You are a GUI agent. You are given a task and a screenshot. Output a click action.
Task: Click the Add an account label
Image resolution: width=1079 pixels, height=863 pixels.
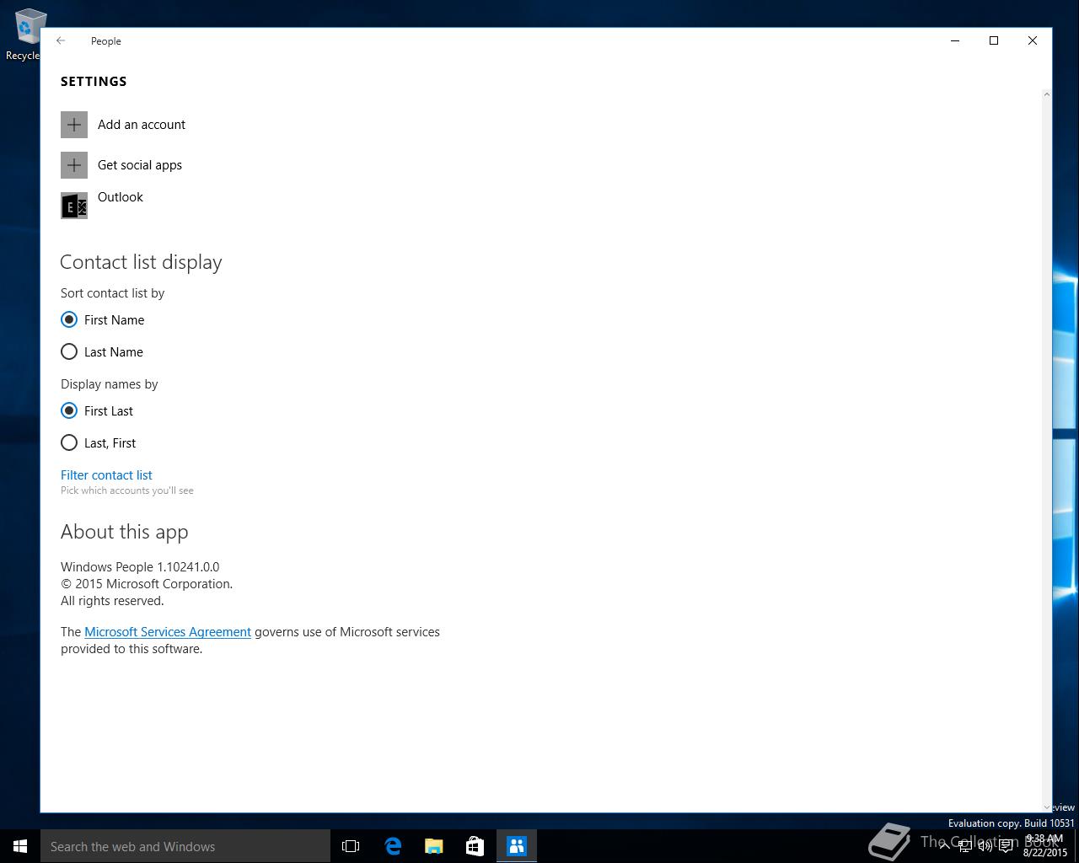(x=142, y=125)
